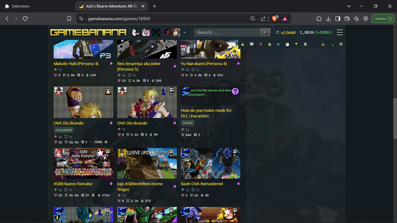Open the pink arrow menu on Makoto Yuki
This screenshot has width=397, height=223.
tap(111, 63)
